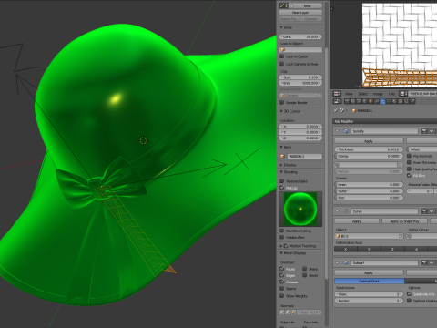Open the Image menu in UV editor

[378, 94]
